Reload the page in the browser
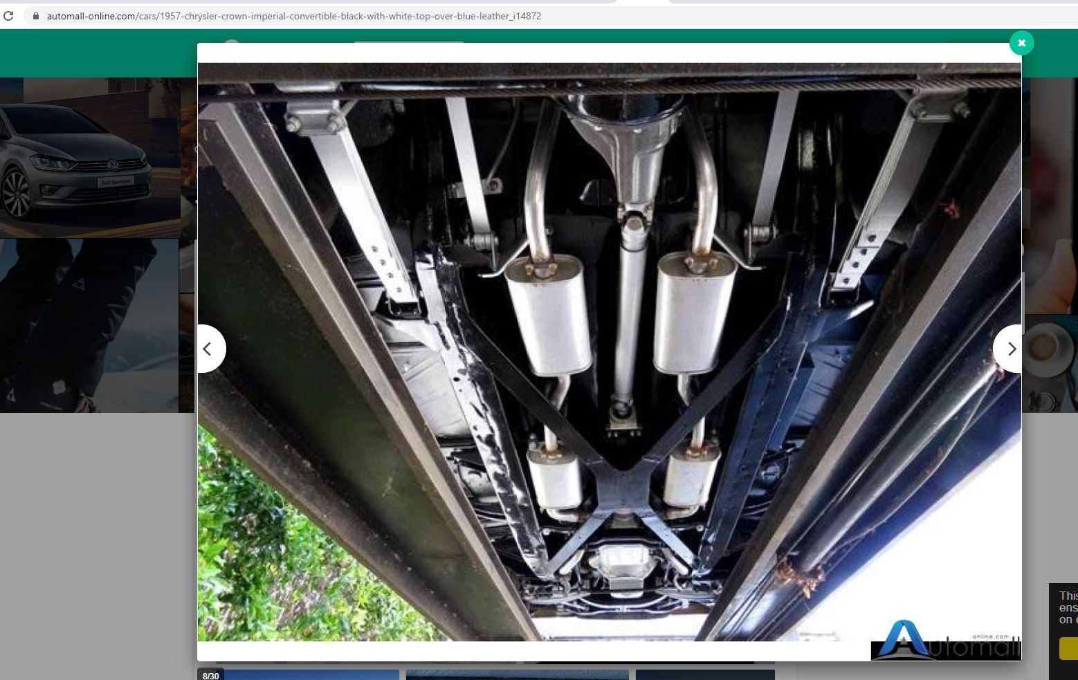Screen dimensions: 1078x680 coord(9,16)
